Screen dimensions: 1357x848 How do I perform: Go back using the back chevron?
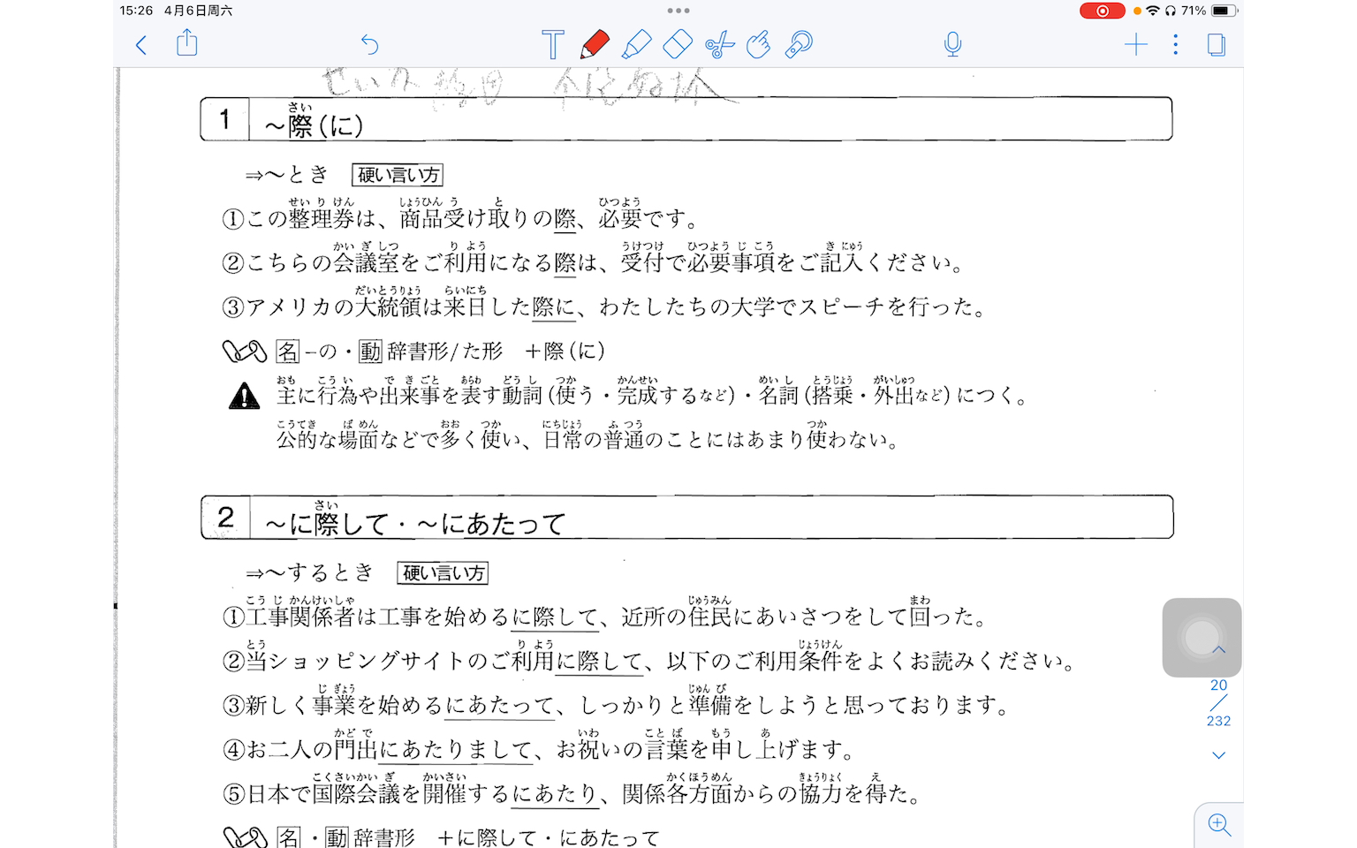click(x=141, y=45)
